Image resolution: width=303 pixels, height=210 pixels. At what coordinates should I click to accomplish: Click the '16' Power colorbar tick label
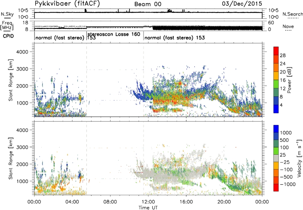(x=283, y=80)
